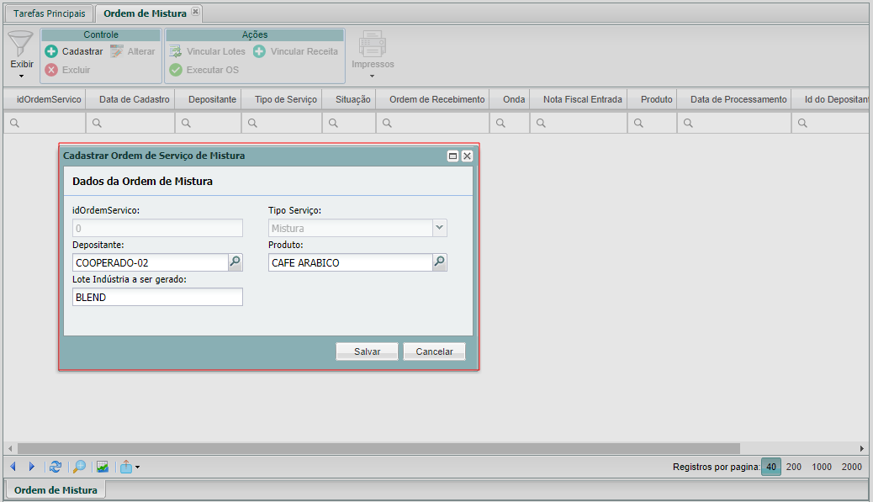Click the chart image icon in bottom toolbar

pyautogui.click(x=103, y=467)
